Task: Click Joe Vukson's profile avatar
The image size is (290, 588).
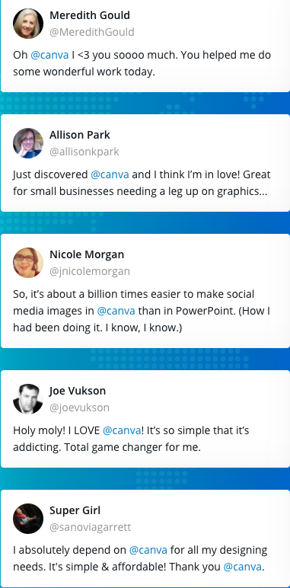Action: pos(28,399)
